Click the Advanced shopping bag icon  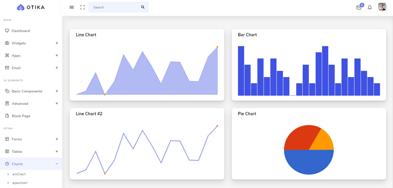(7, 103)
